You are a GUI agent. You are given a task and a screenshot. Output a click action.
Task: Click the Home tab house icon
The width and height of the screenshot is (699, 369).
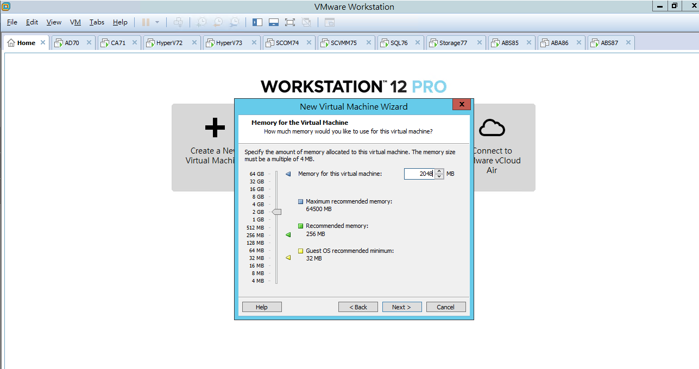pos(11,43)
